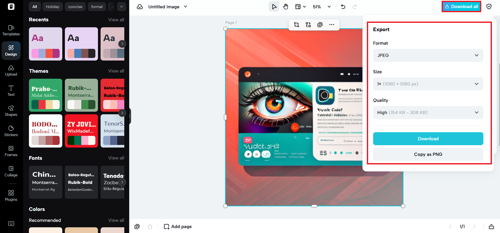Open the Shapes panel
The width and height of the screenshot is (500, 233).
[x=11, y=111]
